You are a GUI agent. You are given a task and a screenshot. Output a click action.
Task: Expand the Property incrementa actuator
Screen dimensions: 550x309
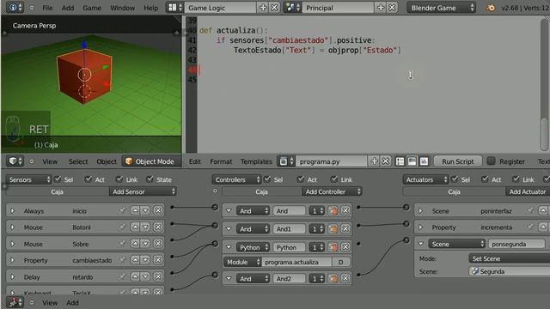420,227
